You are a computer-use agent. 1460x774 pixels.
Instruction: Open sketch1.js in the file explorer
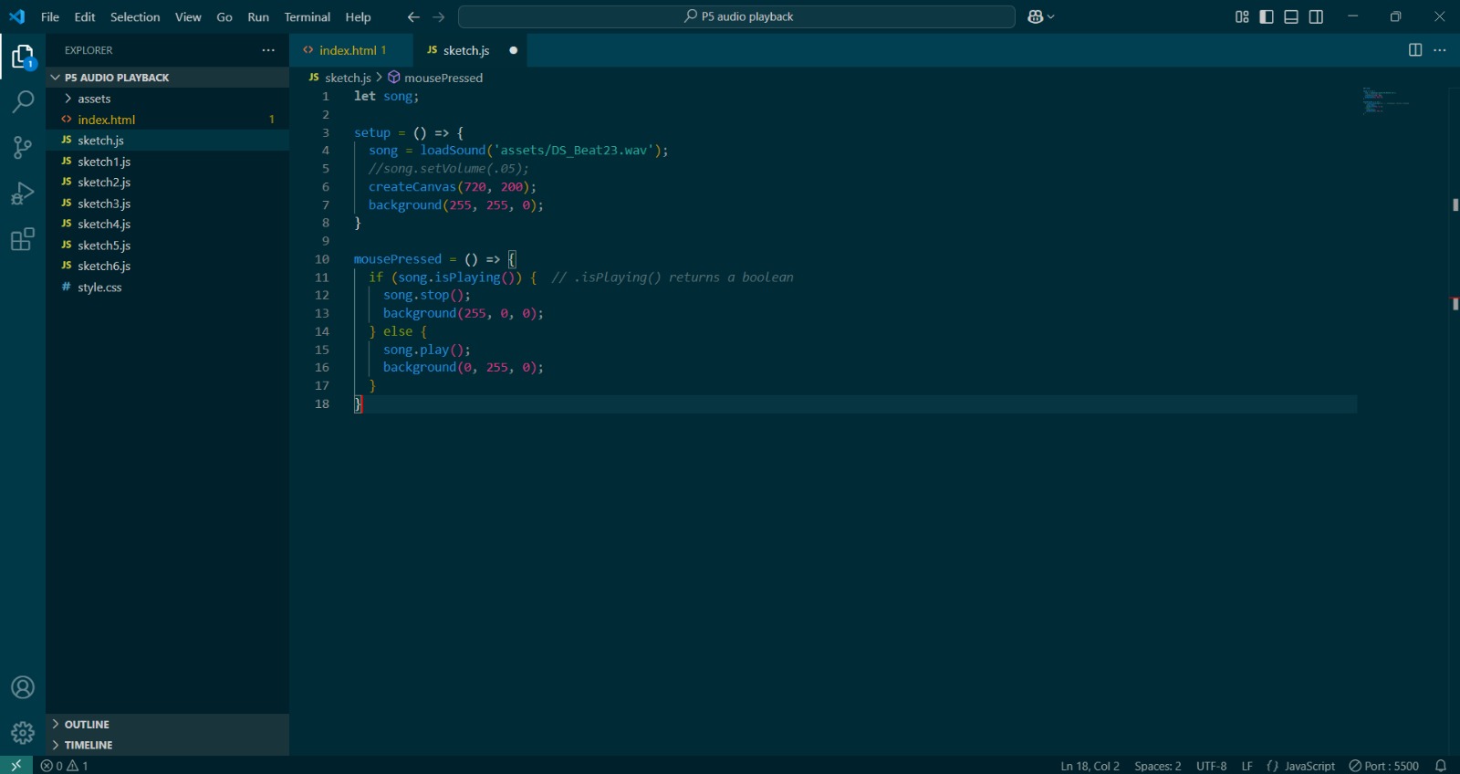point(168,162)
